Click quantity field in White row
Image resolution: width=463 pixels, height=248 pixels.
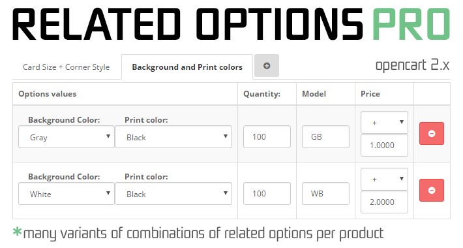coord(267,194)
